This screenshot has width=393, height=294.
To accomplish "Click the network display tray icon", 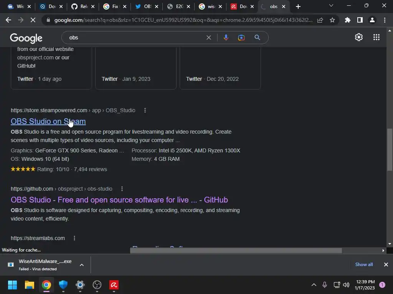I will pos(337,285).
